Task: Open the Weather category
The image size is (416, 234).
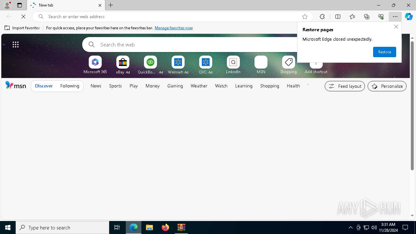Action: 199,86
